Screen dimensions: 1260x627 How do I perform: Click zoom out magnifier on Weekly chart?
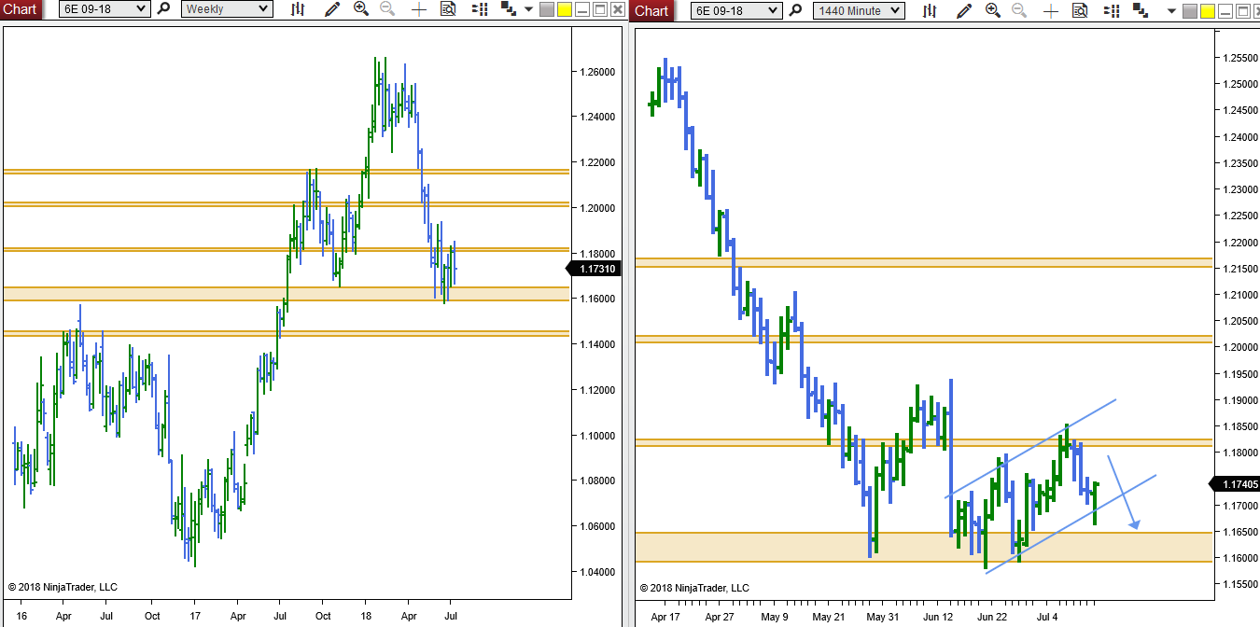tap(386, 9)
